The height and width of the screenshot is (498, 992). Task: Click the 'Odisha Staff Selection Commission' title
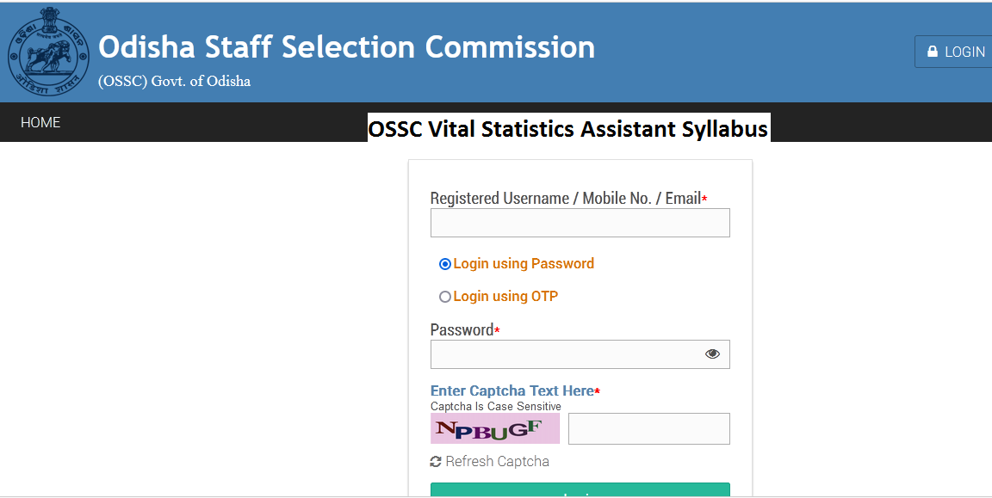tap(347, 46)
